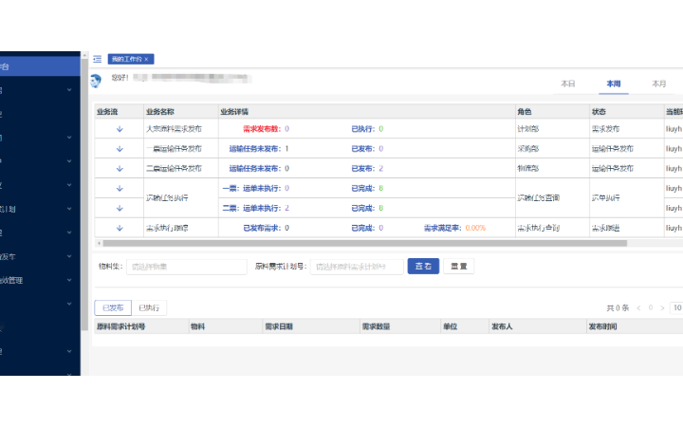Click the left arrow of table horizontal scrollbar
Viewport: 683px width, 427px height.
click(x=99, y=243)
